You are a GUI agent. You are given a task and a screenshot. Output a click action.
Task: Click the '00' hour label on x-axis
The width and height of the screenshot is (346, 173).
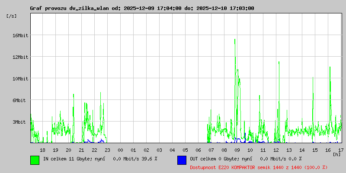pos(120,150)
